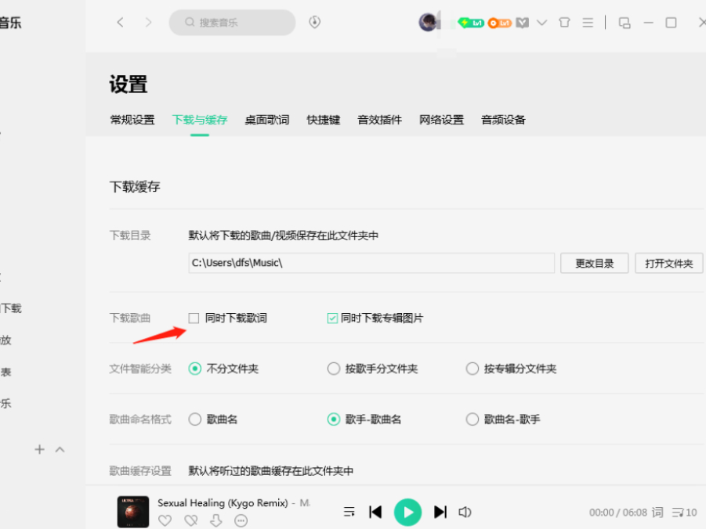Select 不分文件夹 radio option
The width and height of the screenshot is (706, 529).
[195, 369]
